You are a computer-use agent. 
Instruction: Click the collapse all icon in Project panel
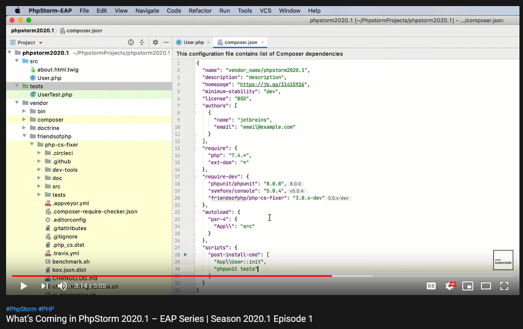[142, 43]
